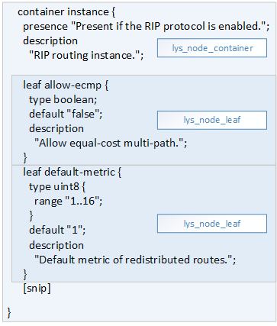The height and width of the screenshot is (326, 277).
Task: Click the closing brace of allow-ecmp leaf
Action: pyautogui.click(x=25, y=158)
